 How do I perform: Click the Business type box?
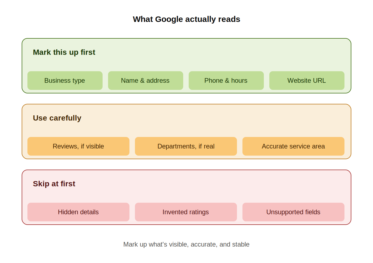point(65,81)
